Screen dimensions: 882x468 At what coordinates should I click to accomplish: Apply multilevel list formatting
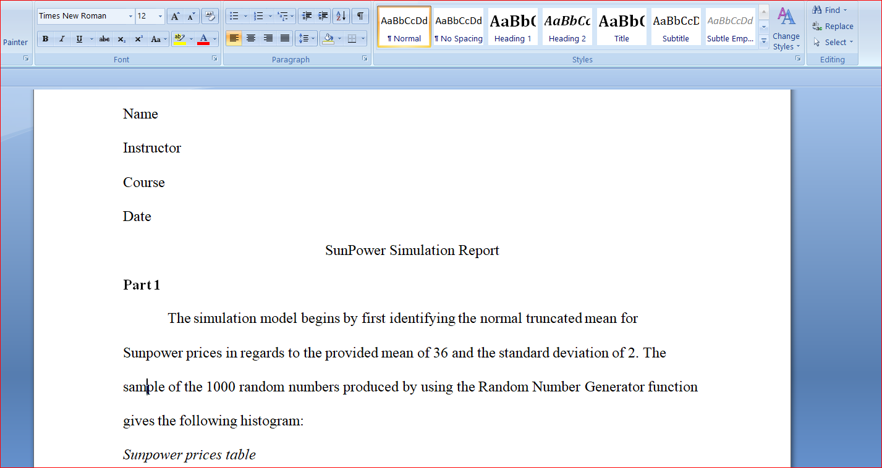(x=282, y=16)
